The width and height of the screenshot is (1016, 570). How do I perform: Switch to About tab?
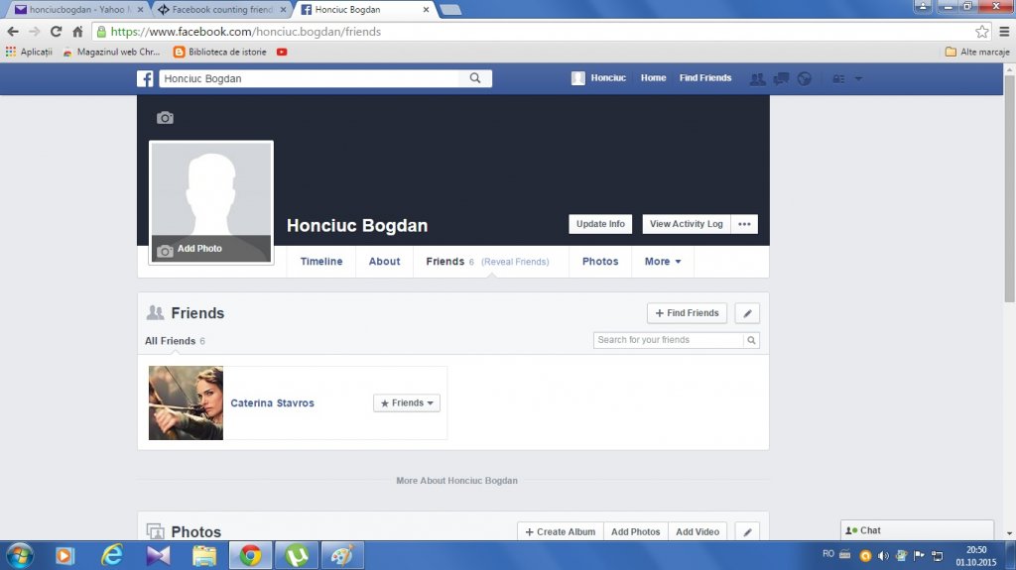pos(384,262)
